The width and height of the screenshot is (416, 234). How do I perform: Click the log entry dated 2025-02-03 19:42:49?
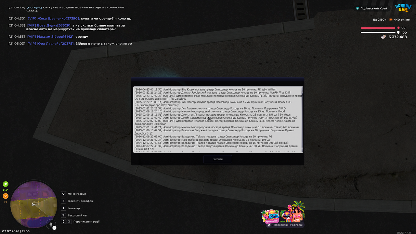coord(216,118)
